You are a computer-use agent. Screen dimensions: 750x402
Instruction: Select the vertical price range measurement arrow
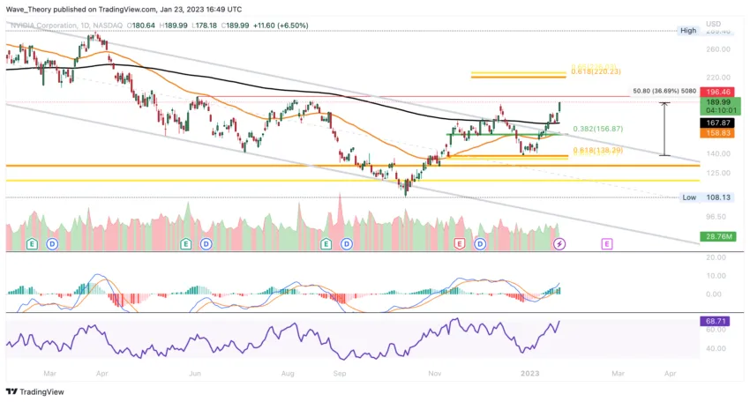[664, 129]
